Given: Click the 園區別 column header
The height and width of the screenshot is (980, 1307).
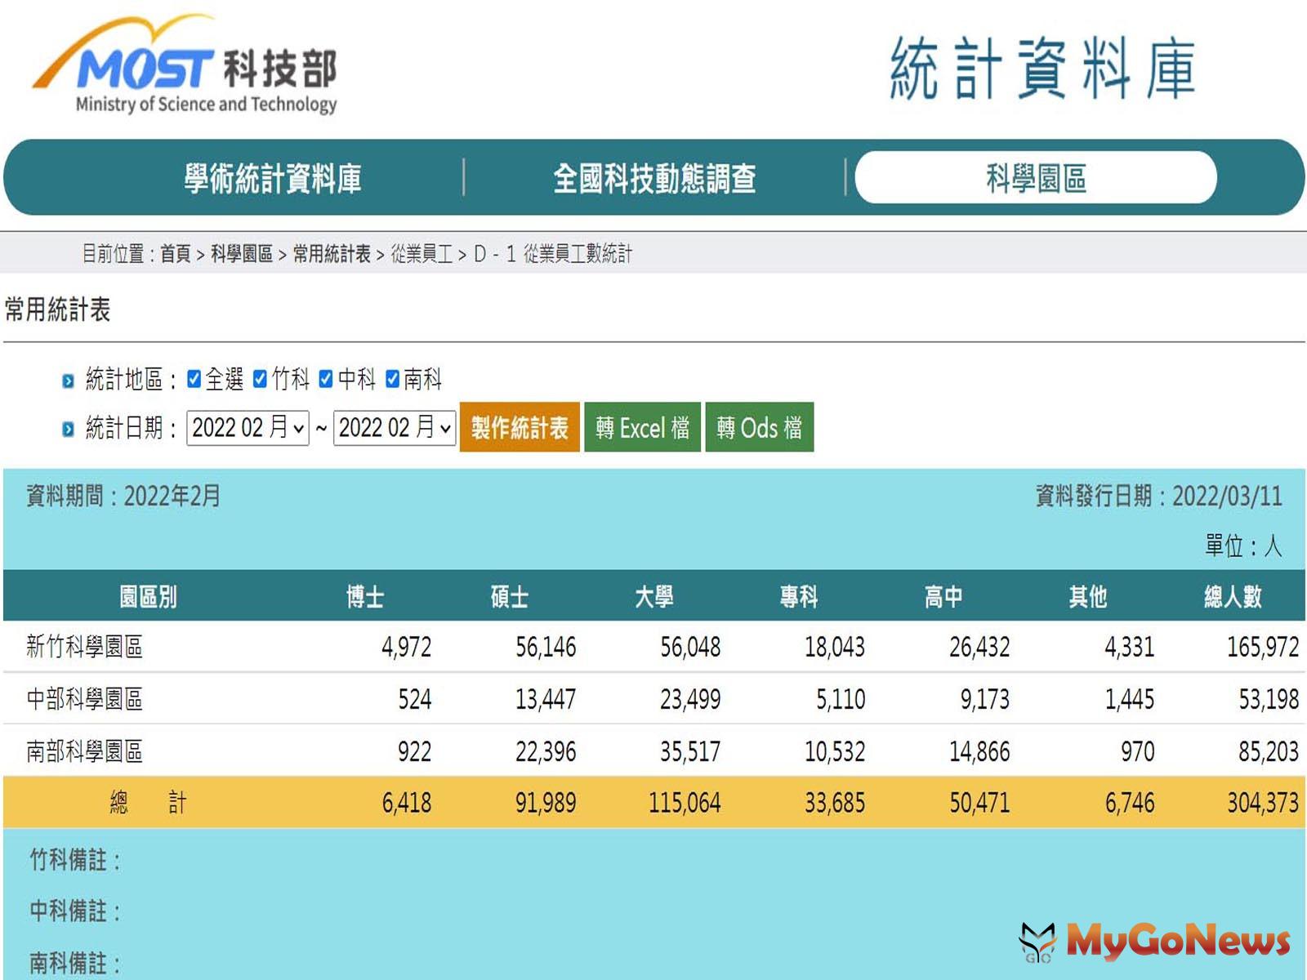Looking at the screenshot, I should tap(148, 597).
